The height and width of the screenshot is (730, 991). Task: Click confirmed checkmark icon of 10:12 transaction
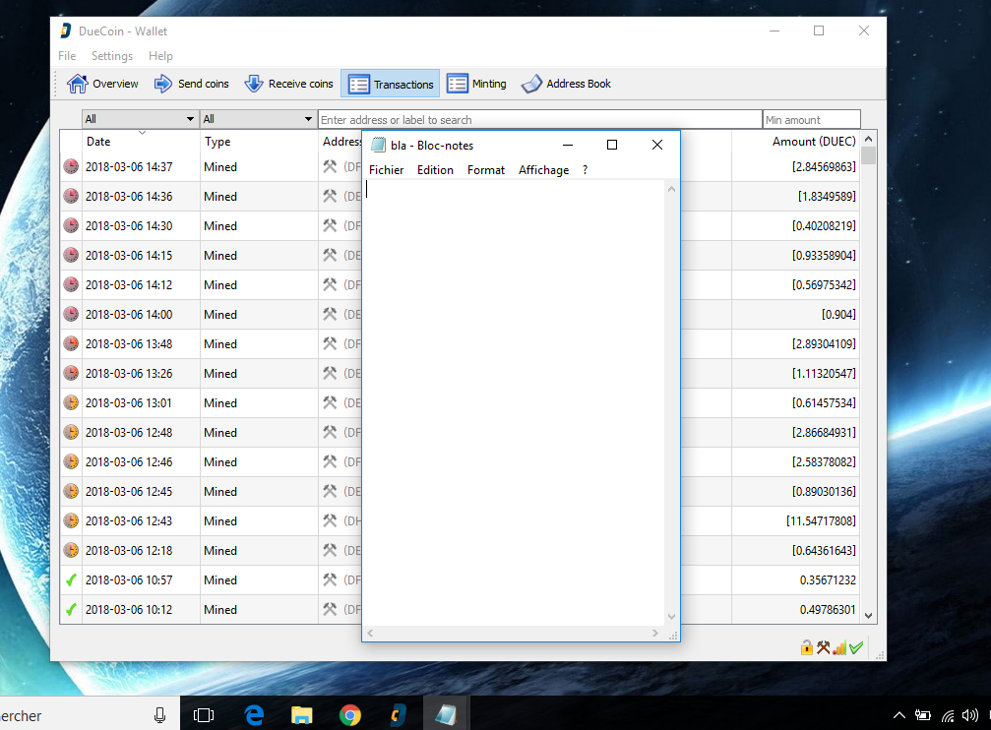[71, 609]
